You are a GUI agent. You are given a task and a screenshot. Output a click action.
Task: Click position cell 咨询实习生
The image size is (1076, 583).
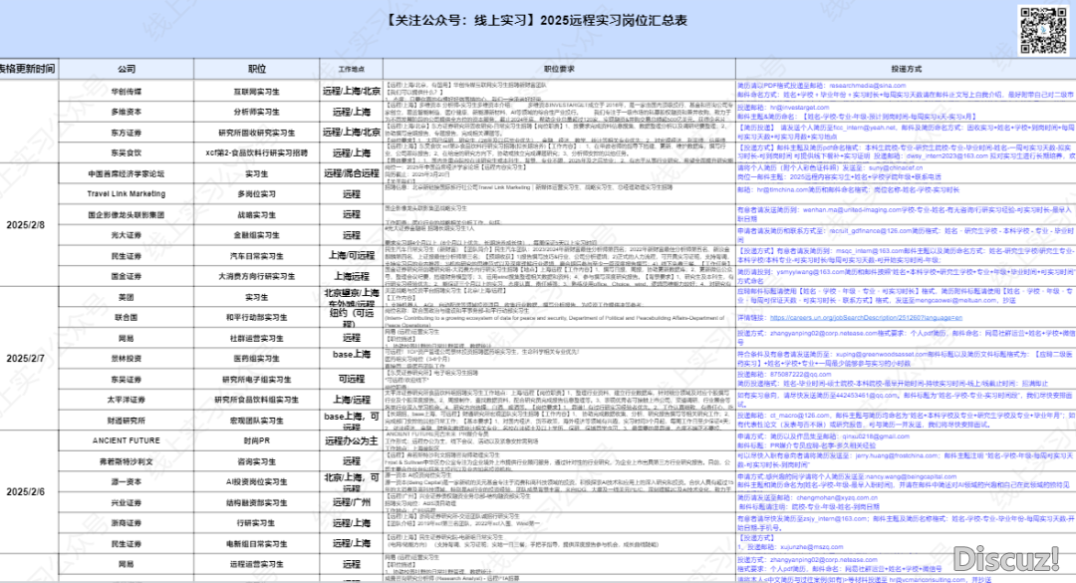(x=257, y=461)
